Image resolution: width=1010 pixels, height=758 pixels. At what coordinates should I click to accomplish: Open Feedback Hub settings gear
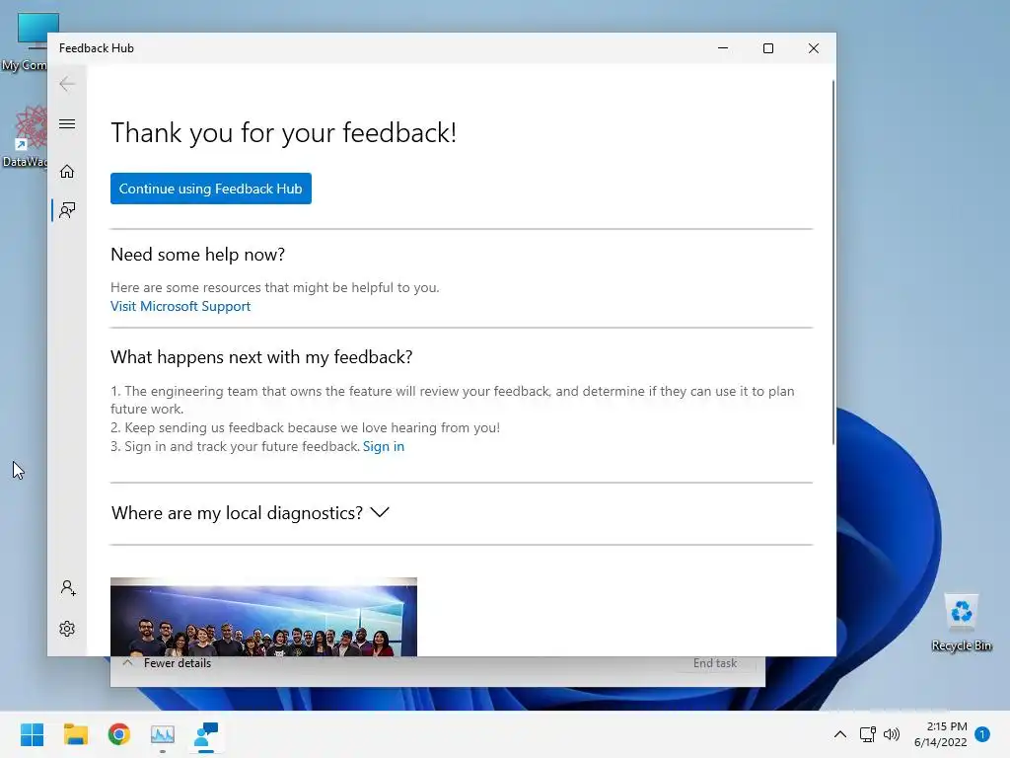pyautogui.click(x=67, y=629)
